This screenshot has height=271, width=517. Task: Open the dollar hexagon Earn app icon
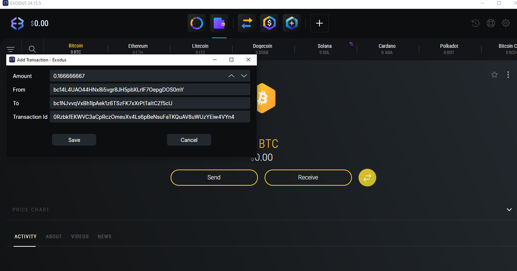[269, 24]
